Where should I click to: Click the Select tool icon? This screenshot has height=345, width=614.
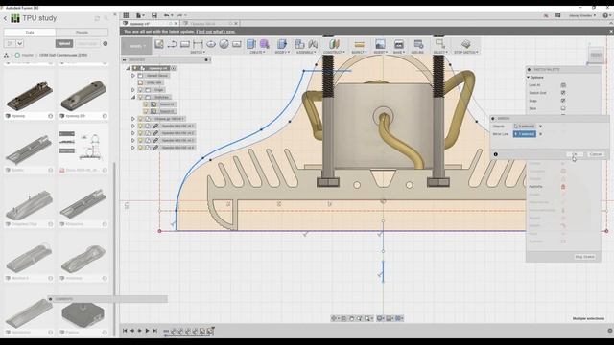pyautogui.click(x=439, y=44)
